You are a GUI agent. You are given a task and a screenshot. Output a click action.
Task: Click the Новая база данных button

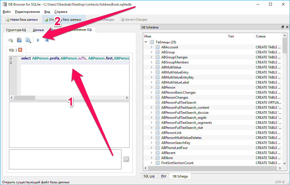coord(21,20)
